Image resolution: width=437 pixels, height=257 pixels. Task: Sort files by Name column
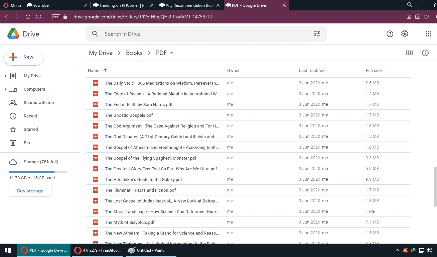[94, 71]
